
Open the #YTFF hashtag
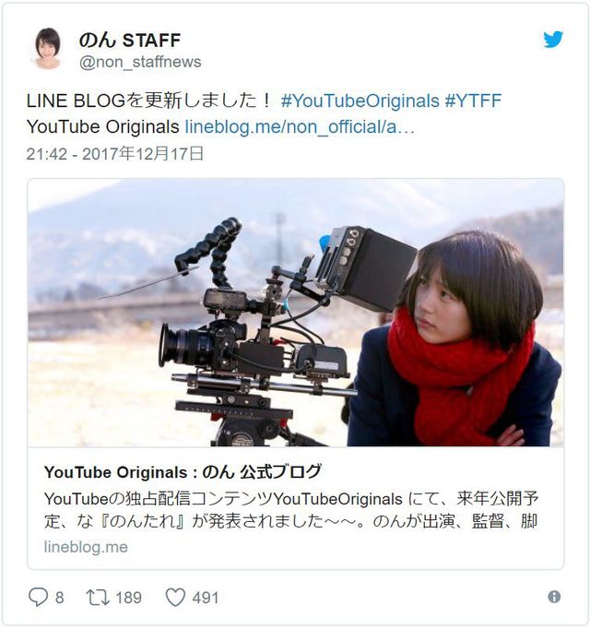pyautogui.click(x=473, y=101)
